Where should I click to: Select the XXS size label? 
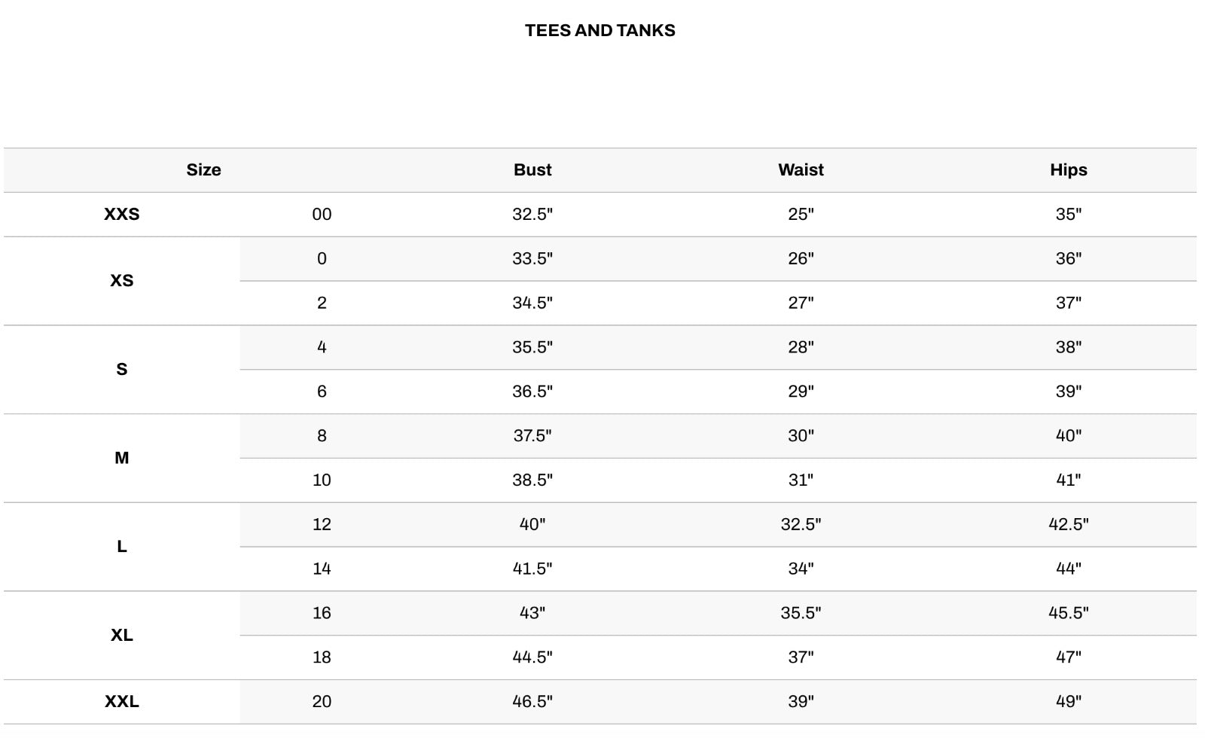[121, 215]
